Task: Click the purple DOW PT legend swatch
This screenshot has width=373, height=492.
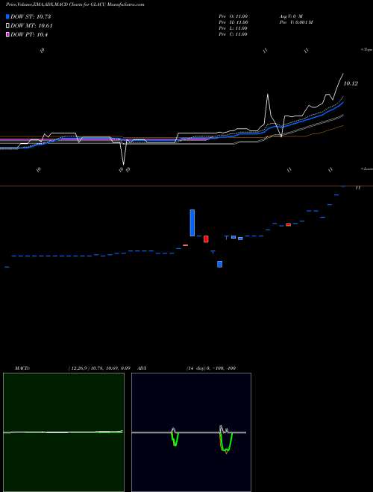Action: [x=7, y=35]
